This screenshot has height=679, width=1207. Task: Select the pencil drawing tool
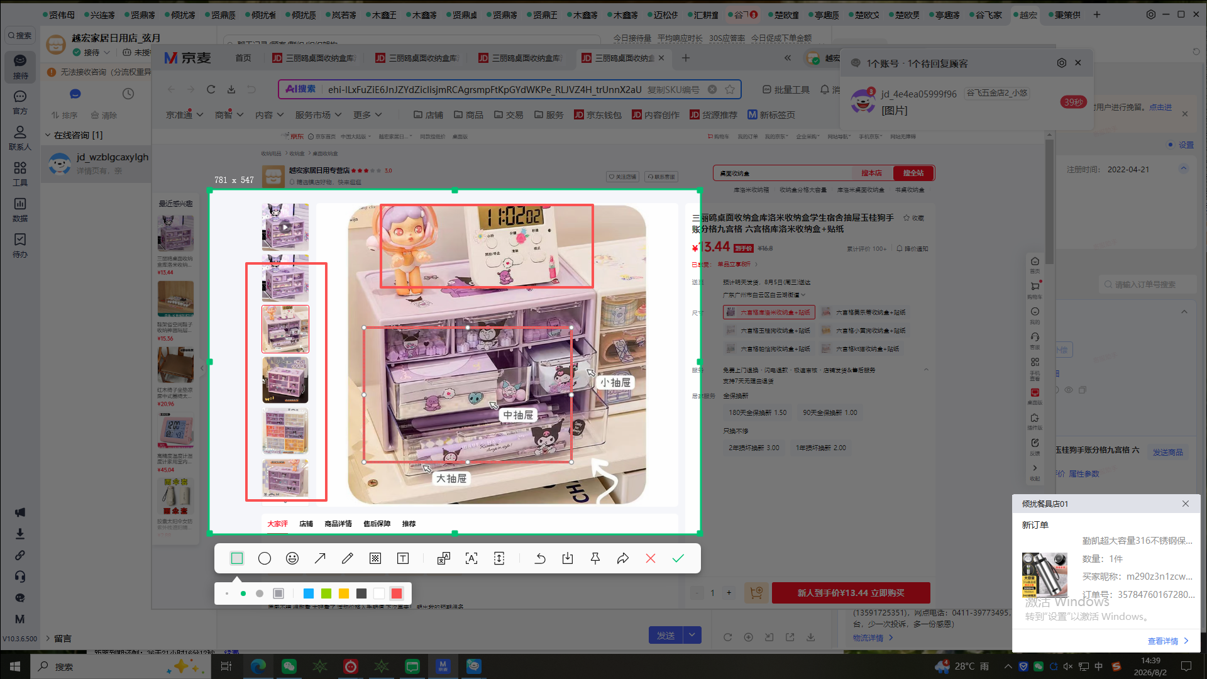(x=348, y=558)
